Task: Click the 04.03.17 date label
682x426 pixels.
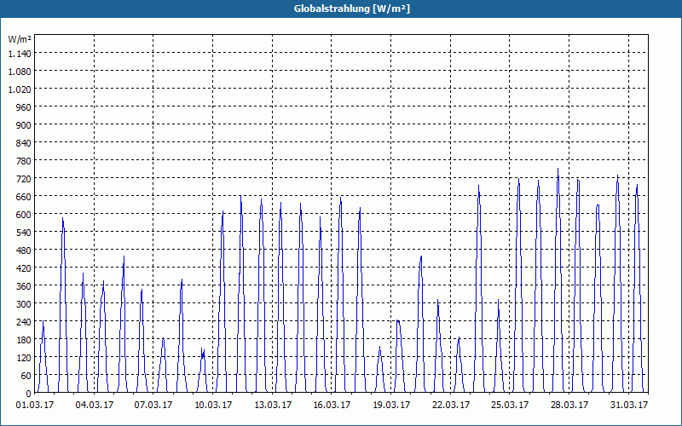Action: (95, 405)
